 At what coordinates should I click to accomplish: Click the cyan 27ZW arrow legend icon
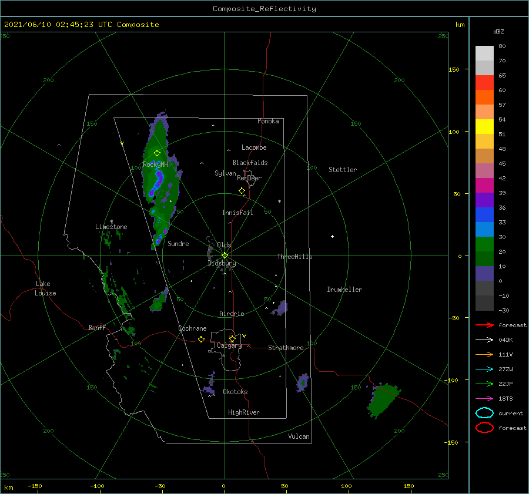coord(484,369)
